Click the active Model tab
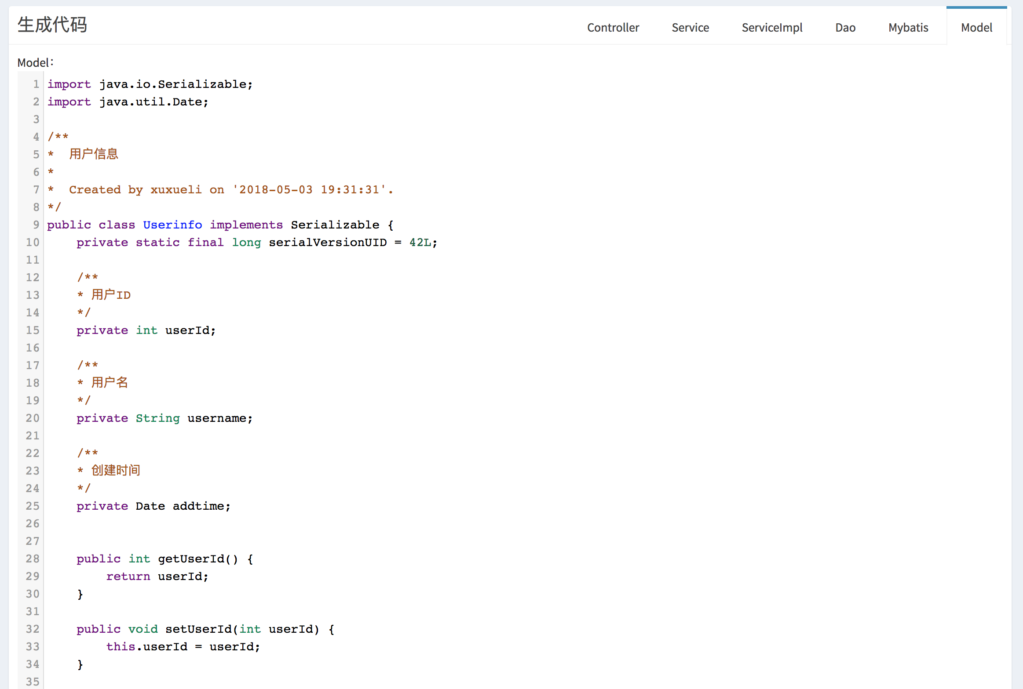 pyautogui.click(x=976, y=28)
